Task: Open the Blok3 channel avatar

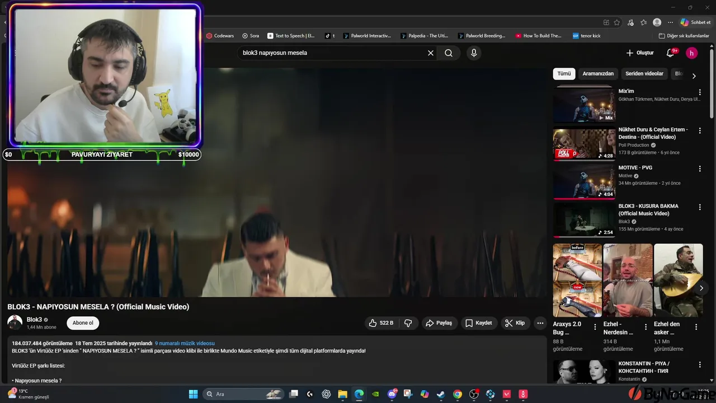Action: coord(15,322)
